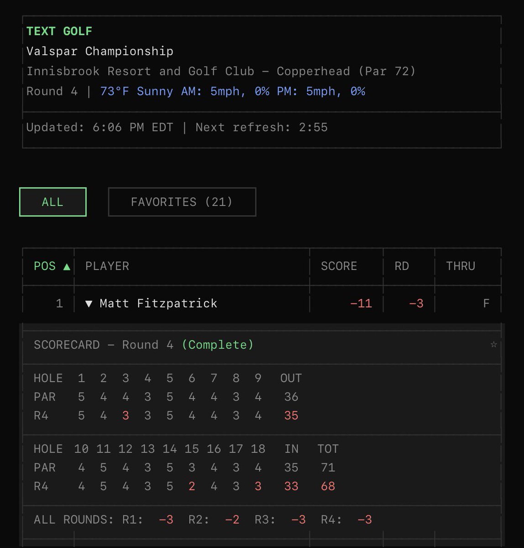Open the FAVORITES (21) tab
524x548 pixels.
[x=182, y=202]
